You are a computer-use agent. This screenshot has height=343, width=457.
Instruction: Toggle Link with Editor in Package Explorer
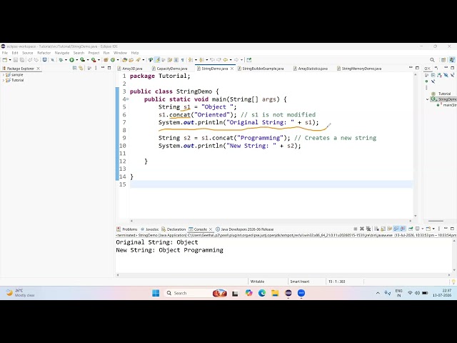tap(81, 68)
